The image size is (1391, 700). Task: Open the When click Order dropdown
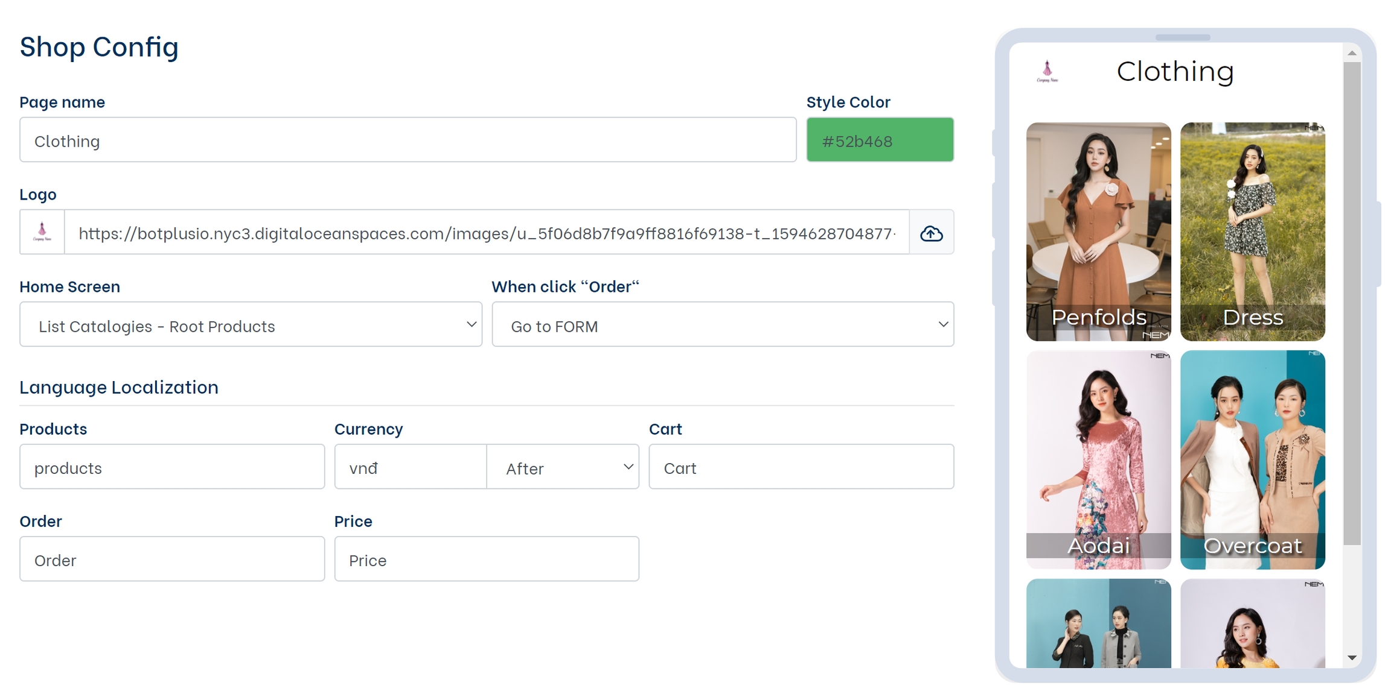pyautogui.click(x=723, y=325)
